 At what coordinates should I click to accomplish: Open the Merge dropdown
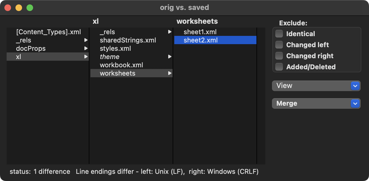[x=316, y=103]
